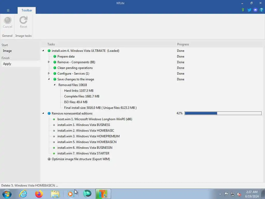The width and height of the screenshot is (265, 199).
Task: Click the muted volume tray icon
Action: pos(239,194)
